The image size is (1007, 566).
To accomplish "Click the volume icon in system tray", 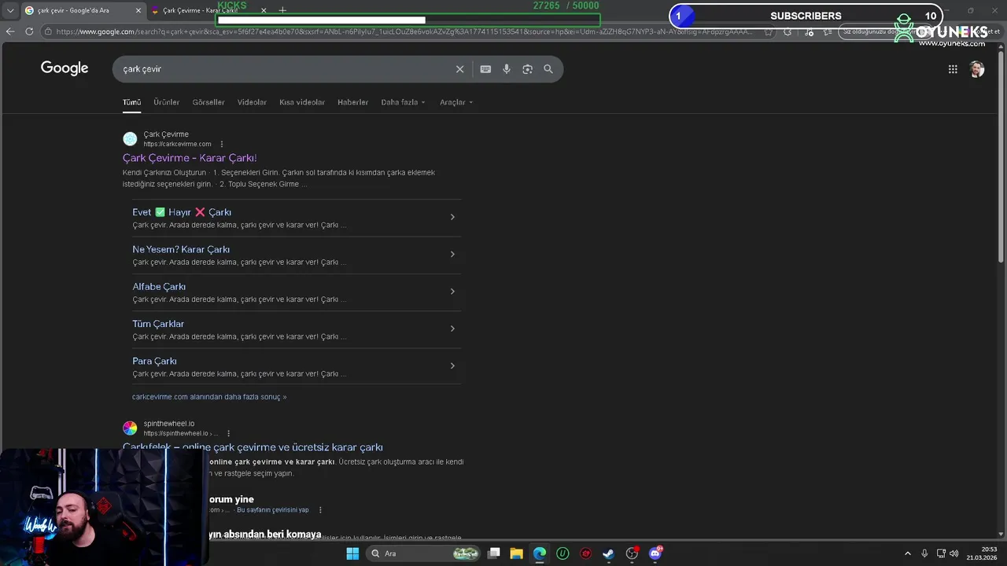I will pyautogui.click(x=954, y=553).
